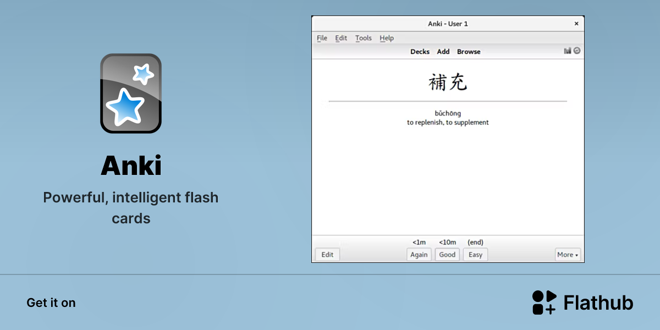Image resolution: width=660 pixels, height=330 pixels.
Task: Click the 'Anki - User 1' window title
Action: click(x=448, y=24)
